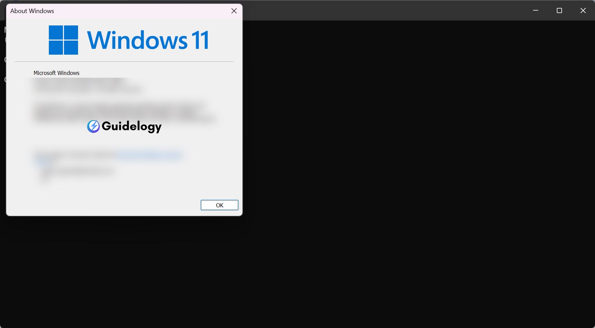Viewport: 595px width, 328px height.
Task: Click the Guidelogy lightning bolt icon
Action: pyautogui.click(x=93, y=127)
